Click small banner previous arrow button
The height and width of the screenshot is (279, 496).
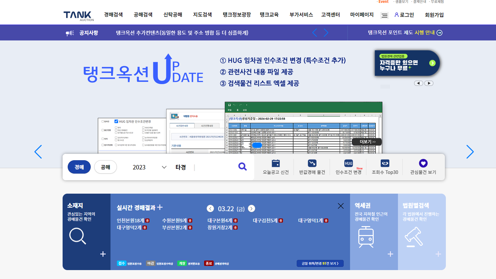tap(418, 83)
